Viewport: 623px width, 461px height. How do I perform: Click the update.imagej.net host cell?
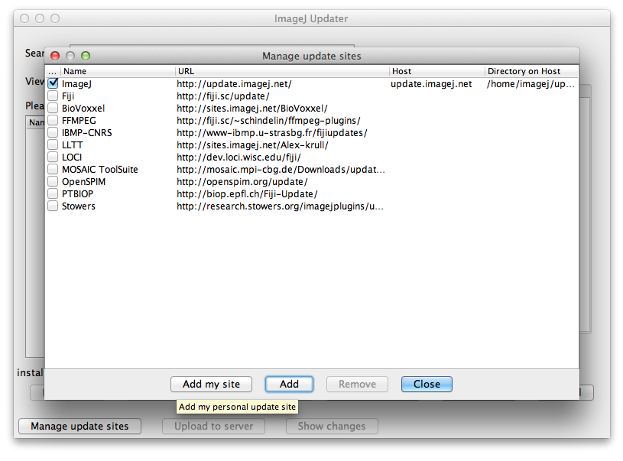point(431,84)
